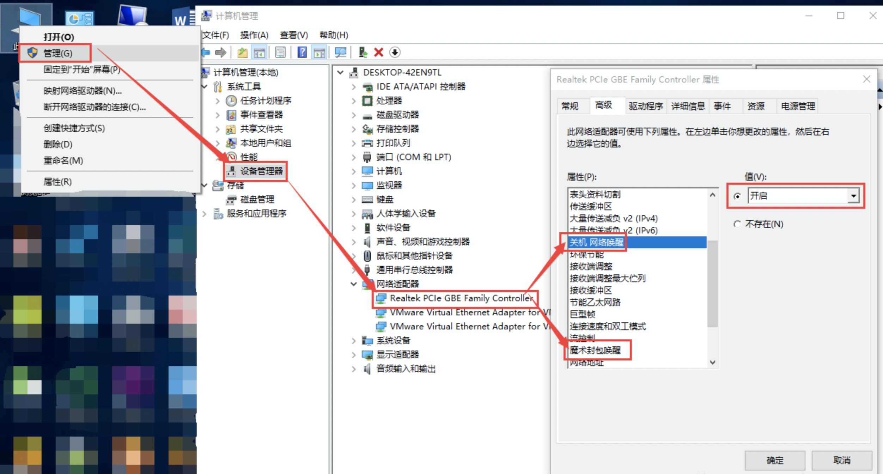Click the property list scrollbar thumb
The width and height of the screenshot is (883, 474).
[713, 284]
